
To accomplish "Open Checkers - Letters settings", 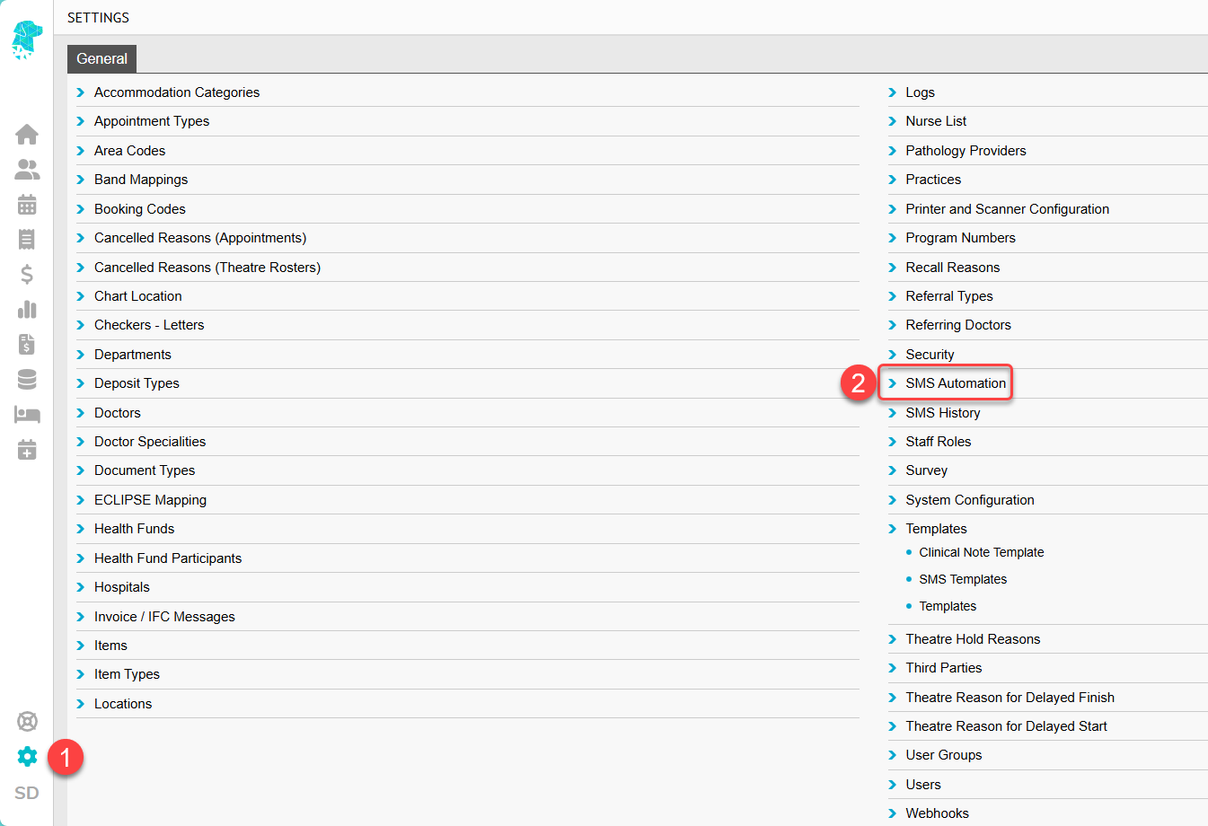I will pyautogui.click(x=149, y=325).
